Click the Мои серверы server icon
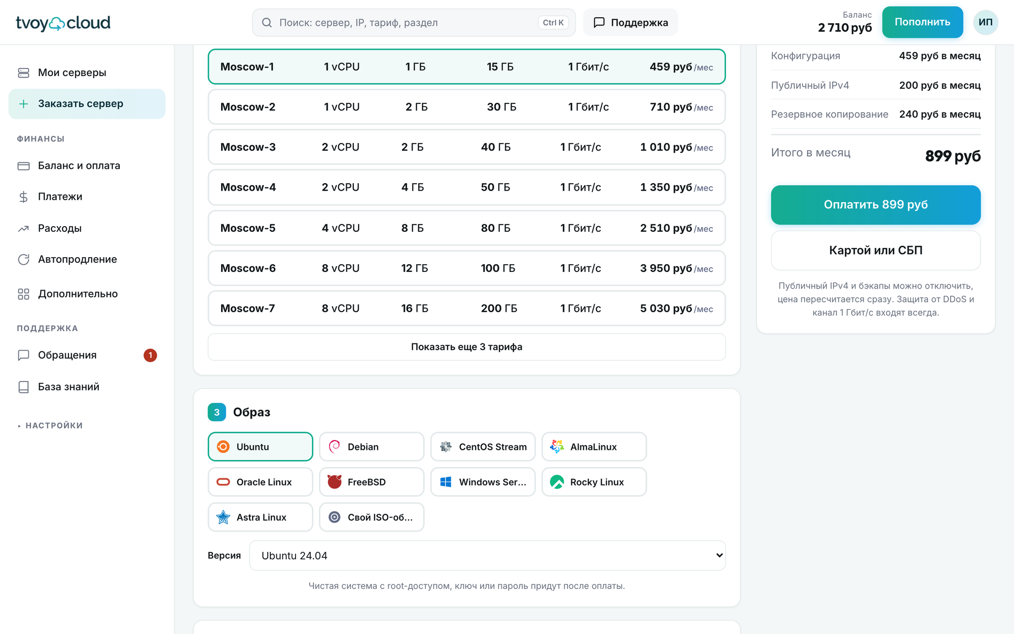This screenshot has width=1014, height=634. coord(23,73)
